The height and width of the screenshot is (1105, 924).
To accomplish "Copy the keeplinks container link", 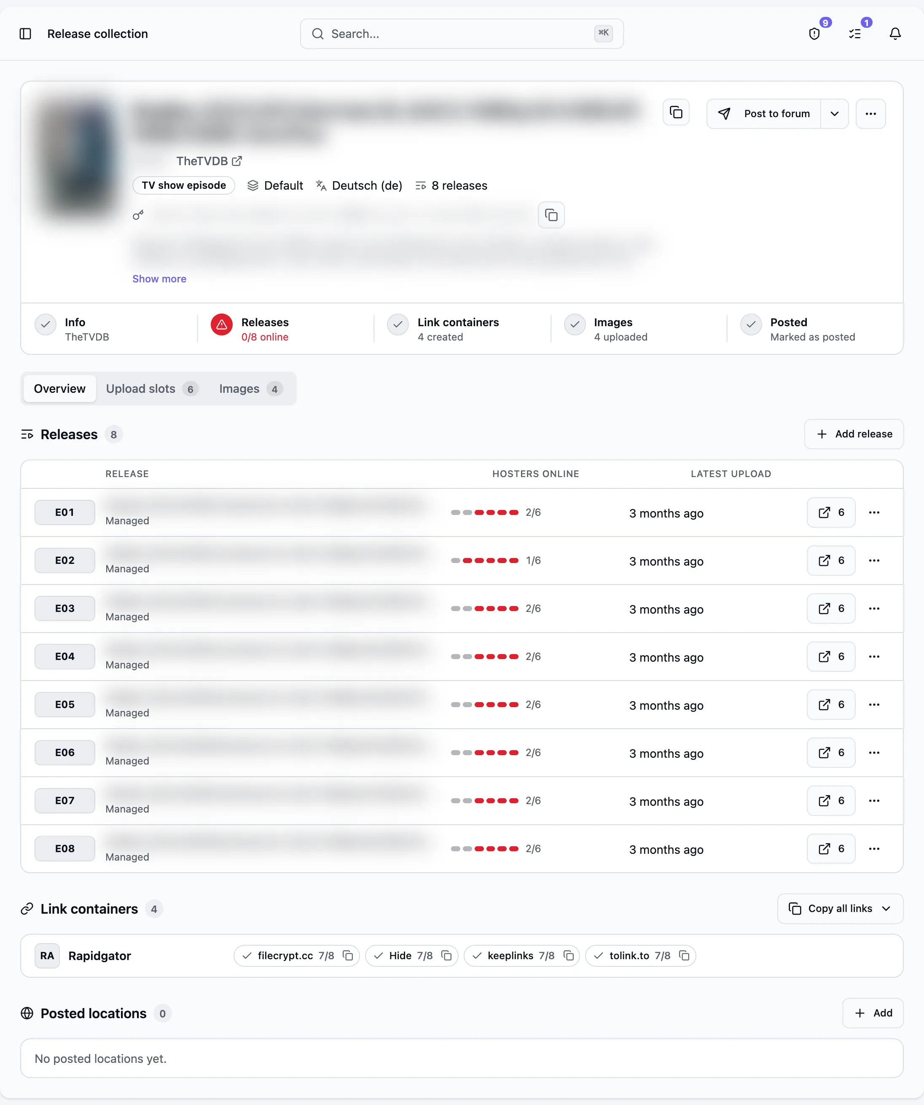I will [568, 955].
